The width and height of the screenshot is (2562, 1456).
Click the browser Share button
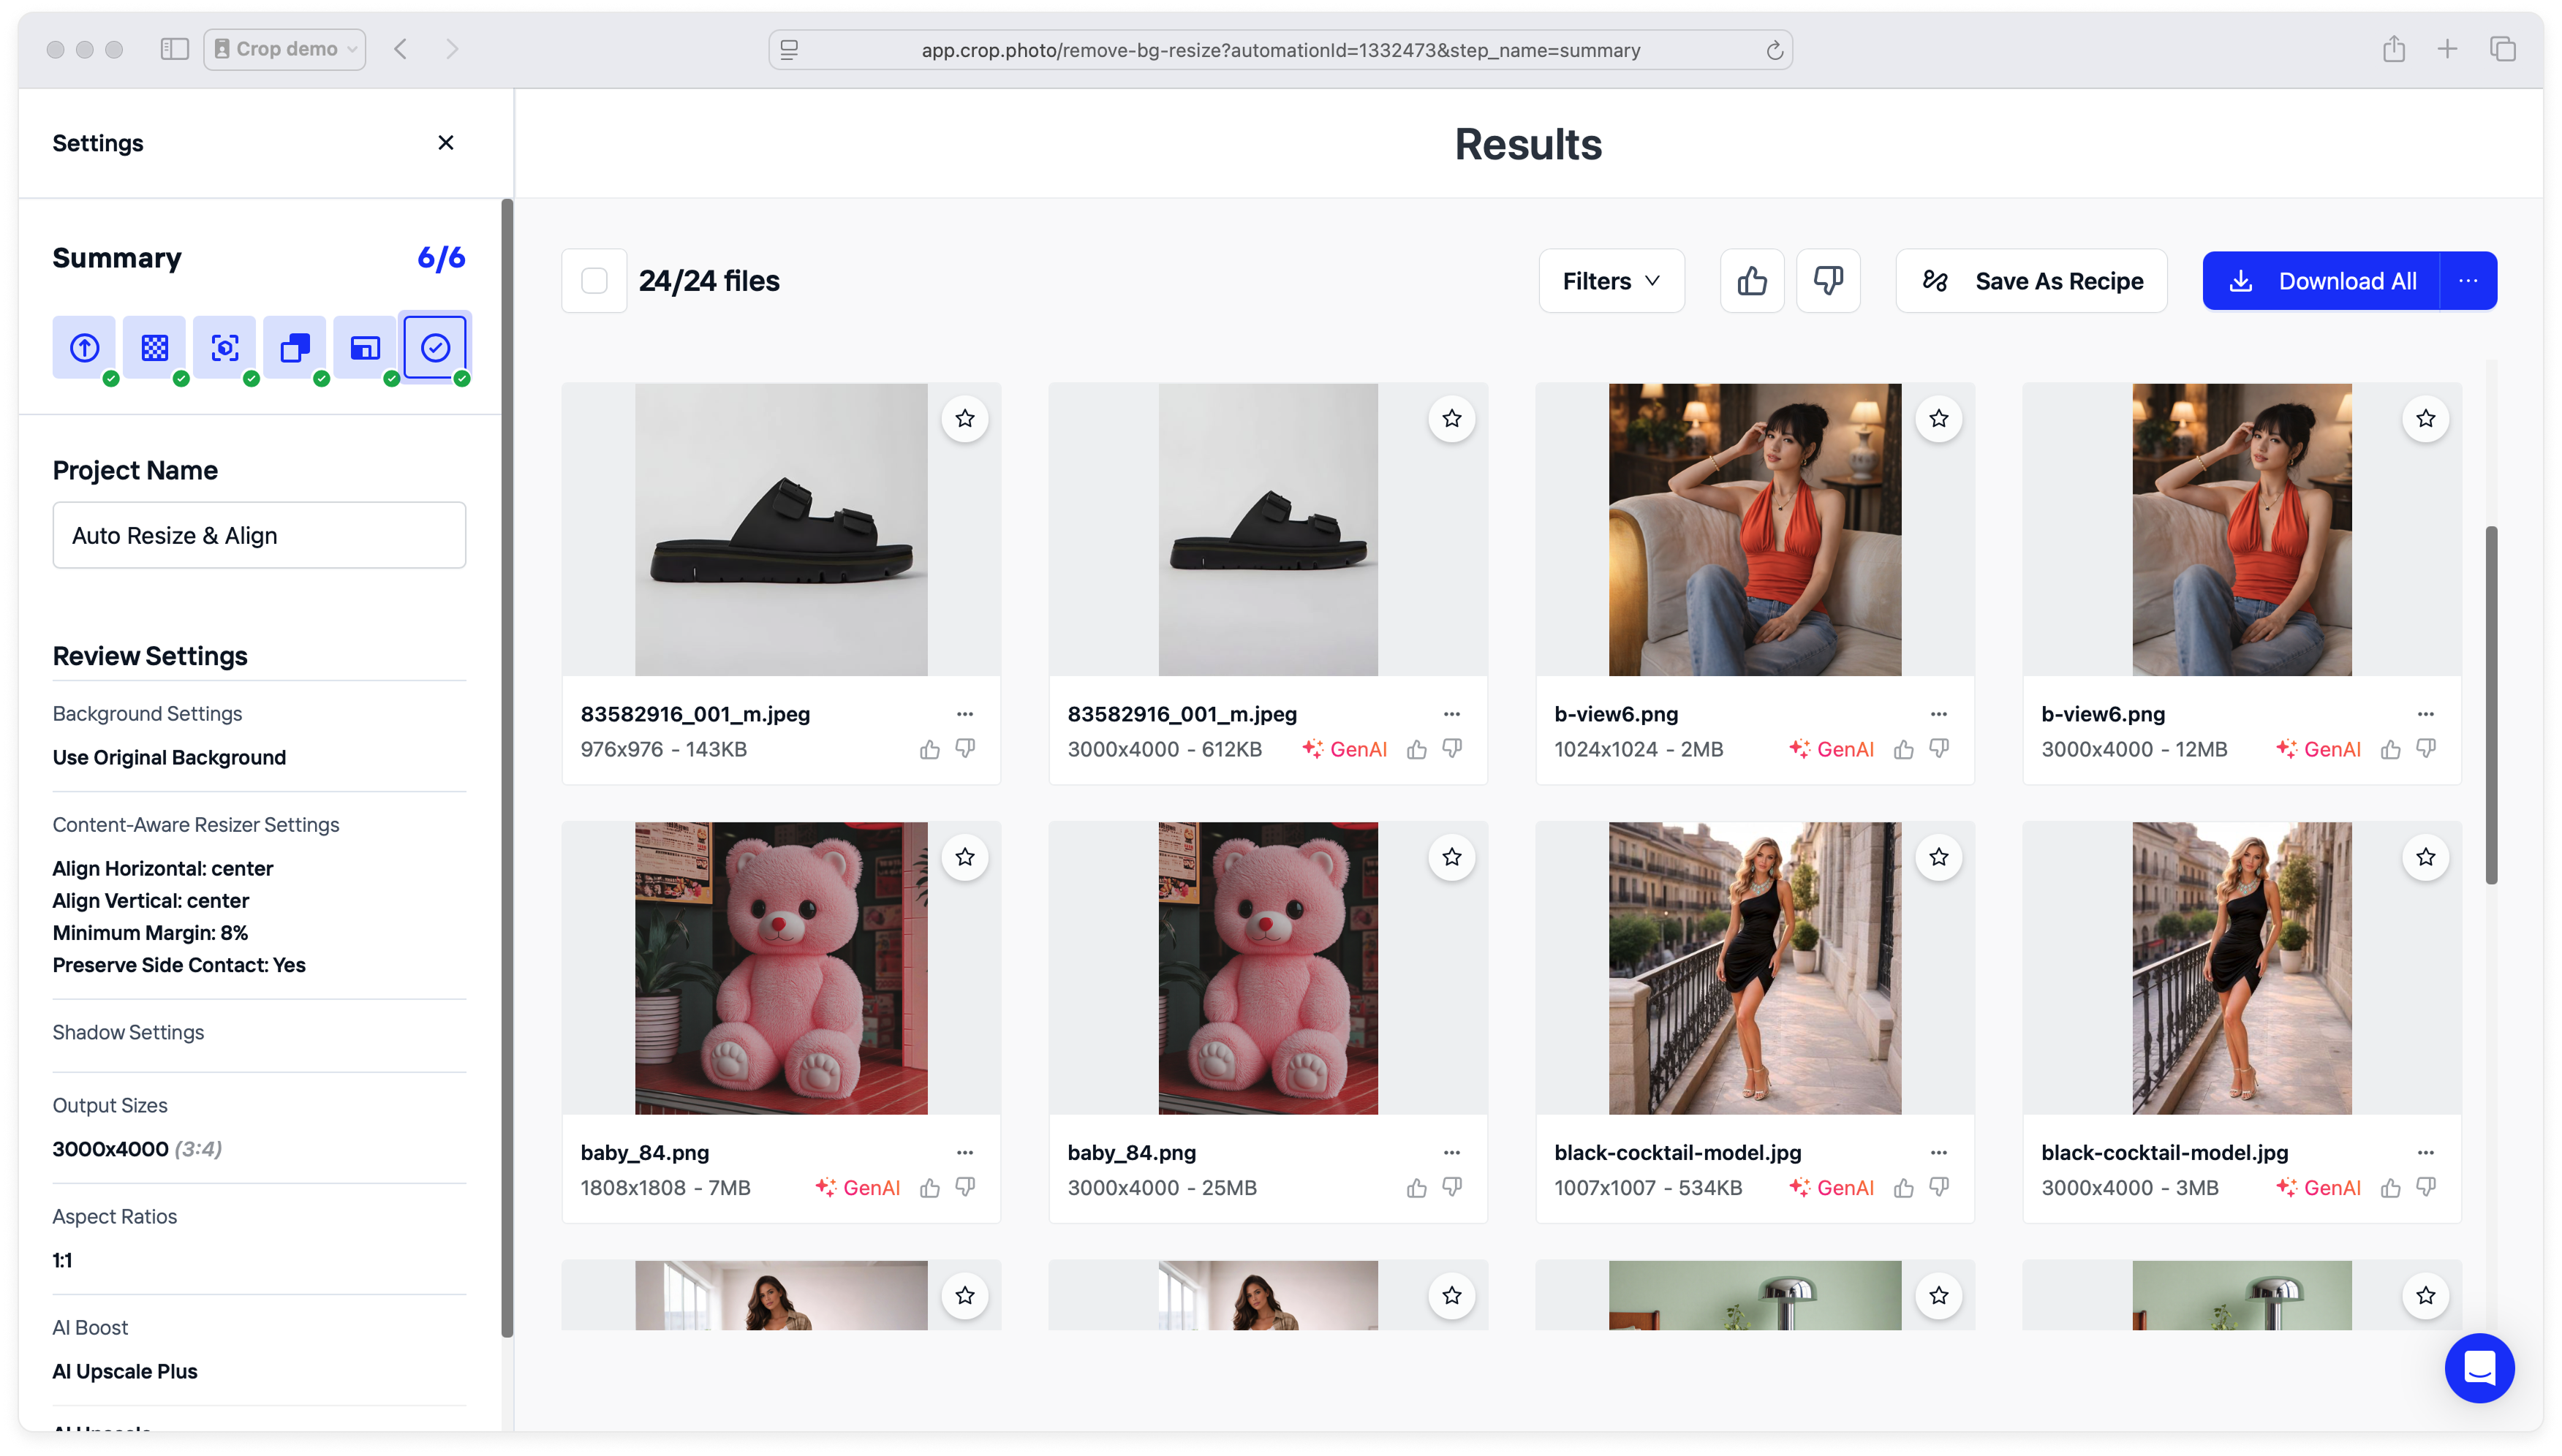2393,49
